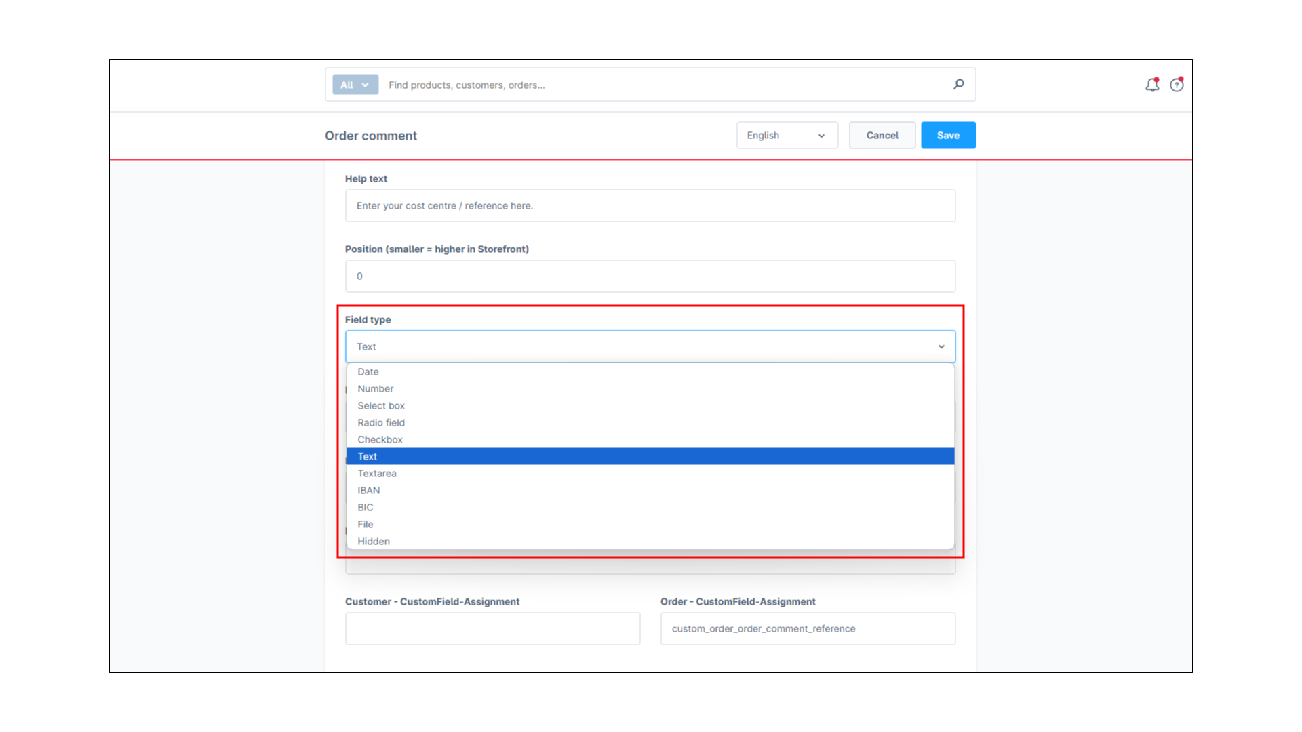The image size is (1302, 732).
Task: Select 'Date' field type option
Action: (x=368, y=372)
